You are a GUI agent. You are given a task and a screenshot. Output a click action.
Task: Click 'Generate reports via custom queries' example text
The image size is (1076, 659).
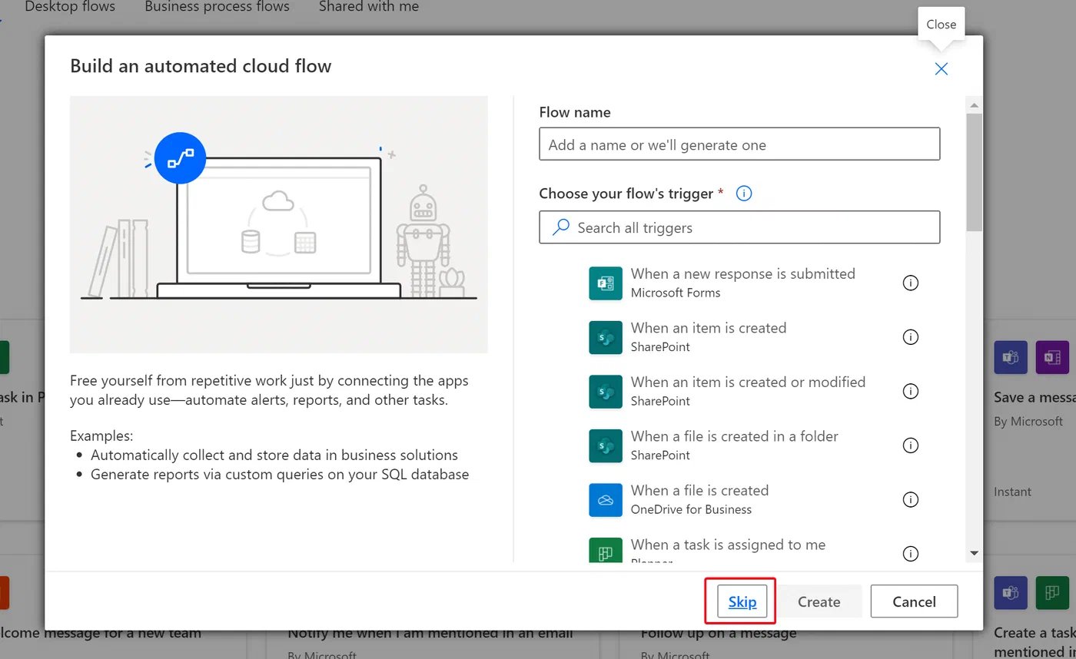[280, 475]
